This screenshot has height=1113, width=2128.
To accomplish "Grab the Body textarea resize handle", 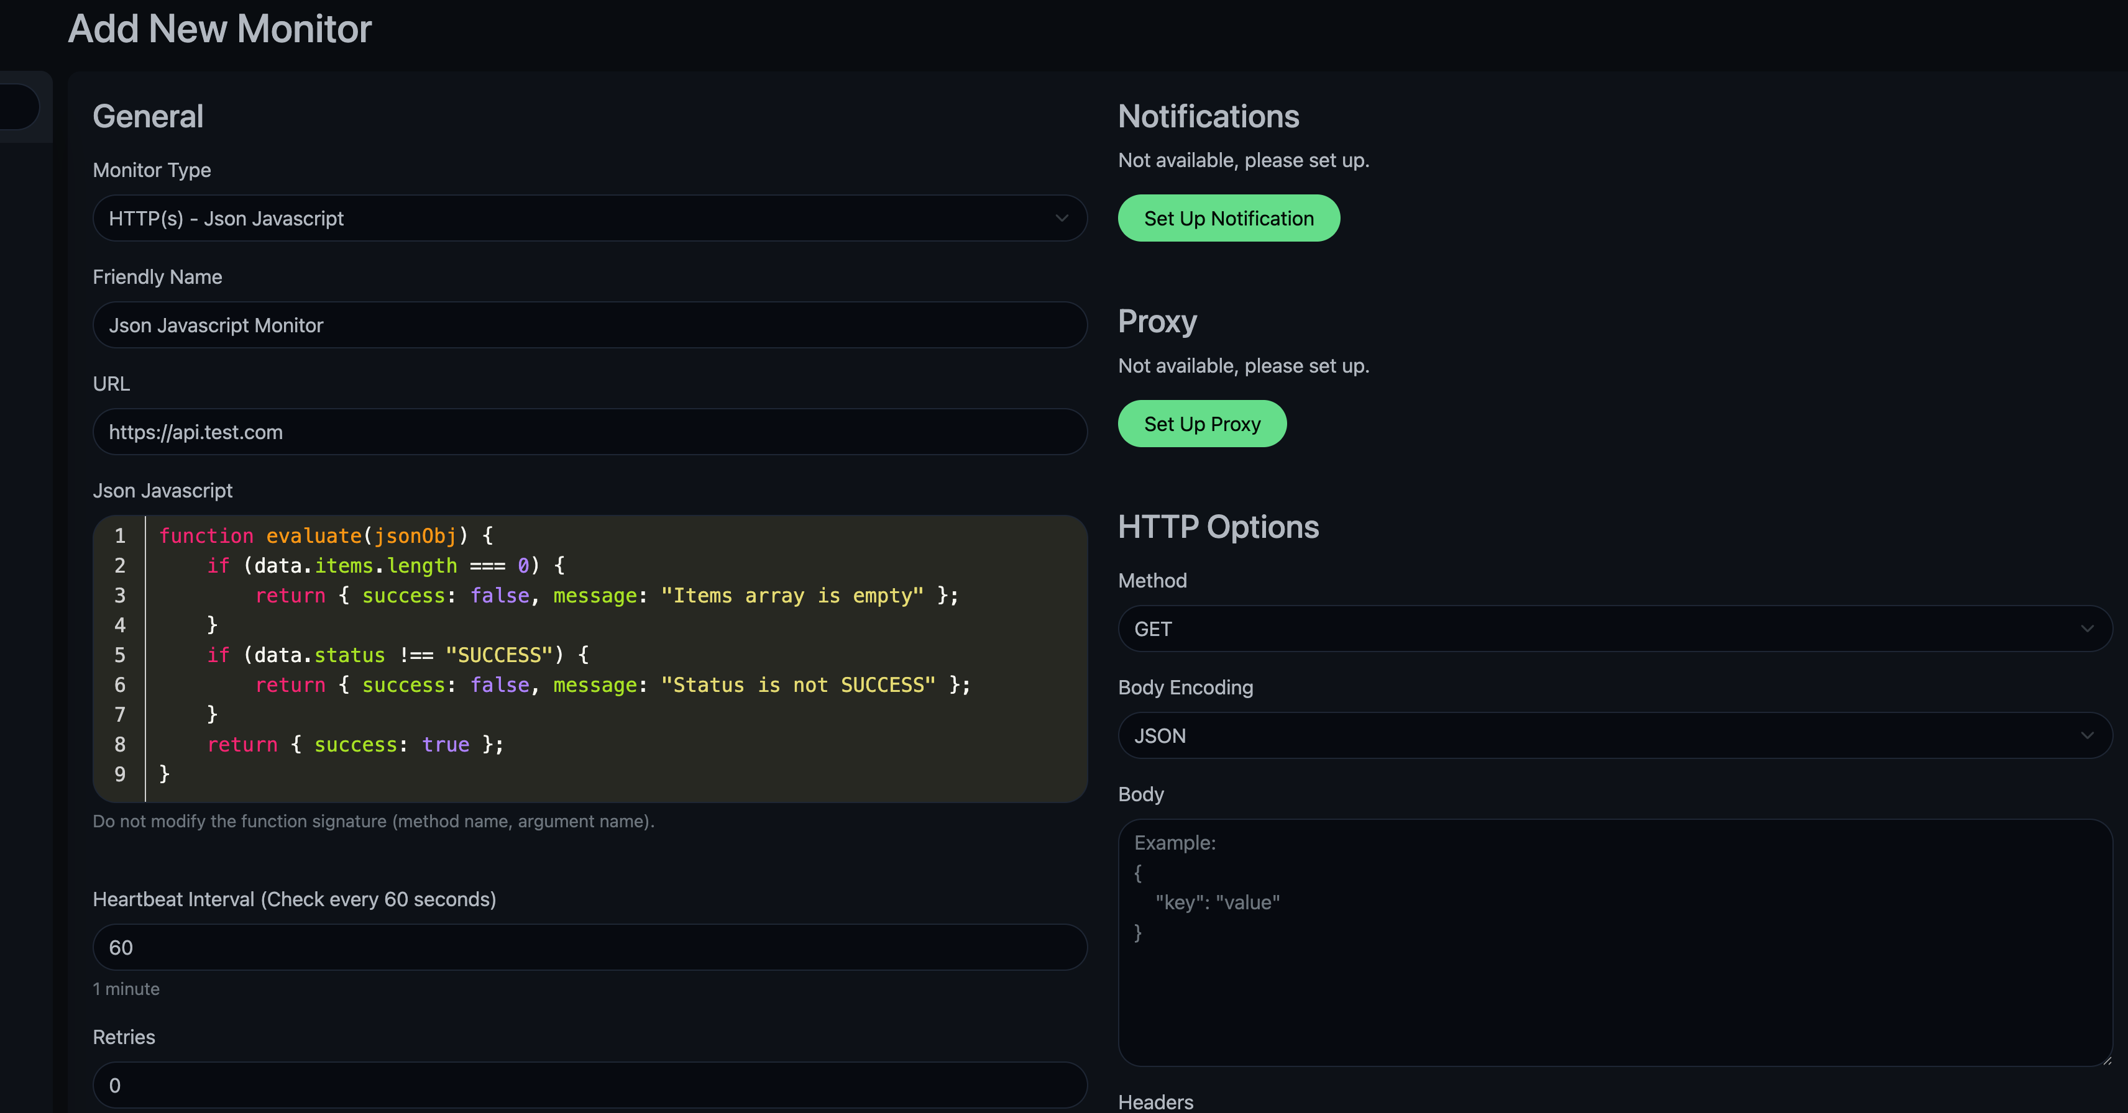I will [x=2106, y=1060].
